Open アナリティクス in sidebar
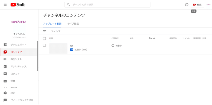 (x=19, y=66)
